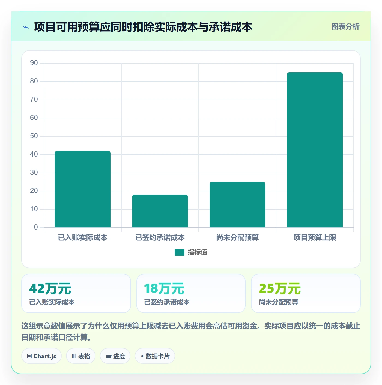
Task: Click the 项目预算上限 bar in the chart
Action: [315, 150]
